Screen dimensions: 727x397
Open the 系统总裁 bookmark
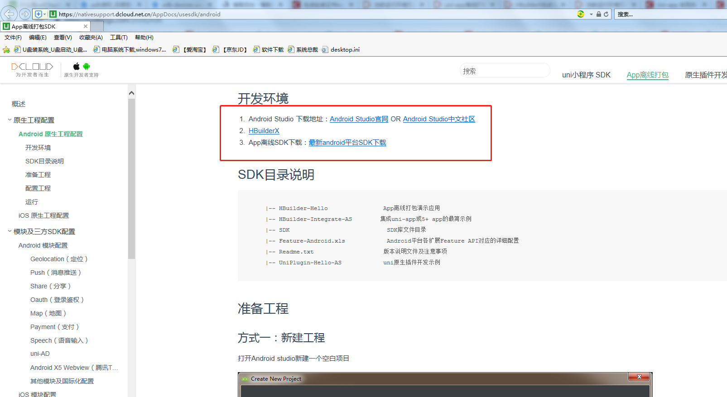click(x=303, y=50)
